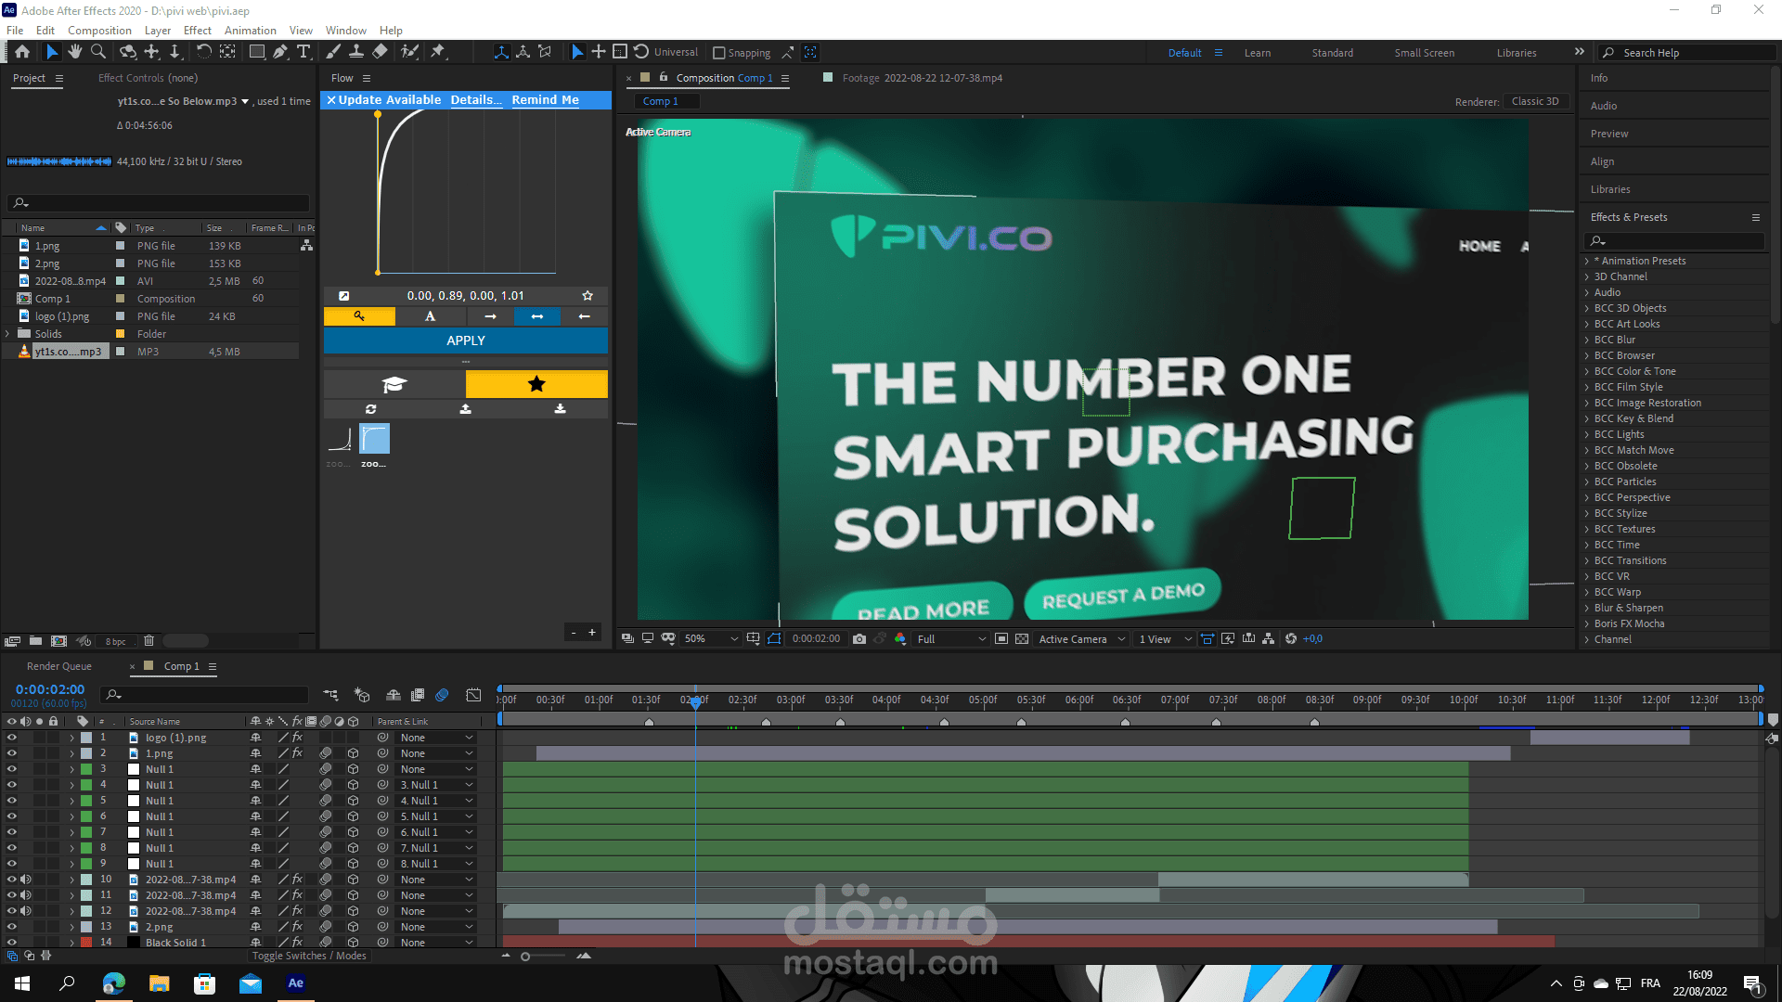Open the Animation menu

(x=250, y=30)
